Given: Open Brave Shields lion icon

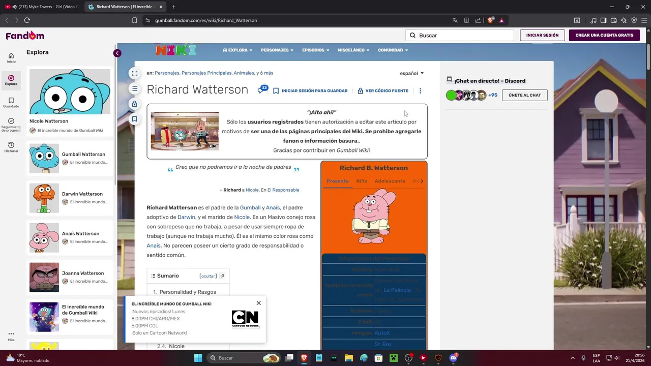Looking at the screenshot, I should click(490, 20).
